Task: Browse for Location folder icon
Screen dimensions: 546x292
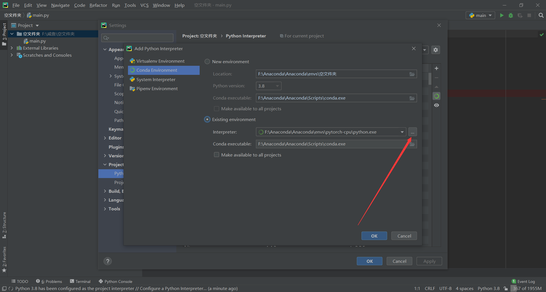Action: point(412,74)
